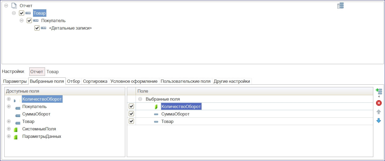Uncheck selected field Товар checkbox
This screenshot has height=161, width=385.
point(131,121)
